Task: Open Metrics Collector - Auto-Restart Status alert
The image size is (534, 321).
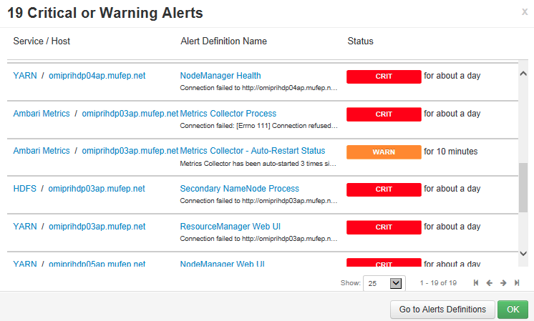Action: click(252, 151)
